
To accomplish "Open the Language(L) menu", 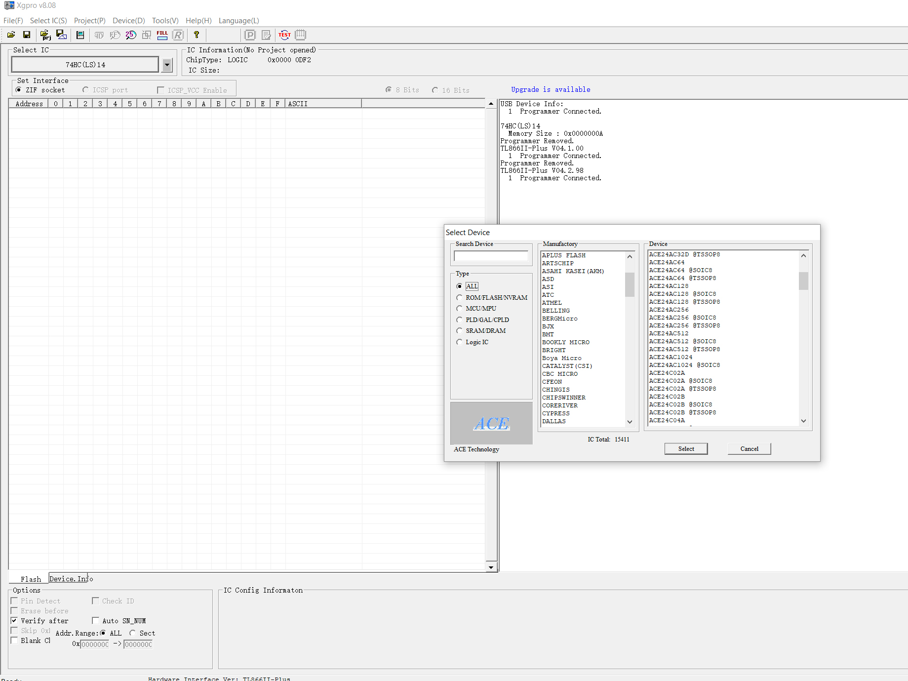I will tap(239, 21).
